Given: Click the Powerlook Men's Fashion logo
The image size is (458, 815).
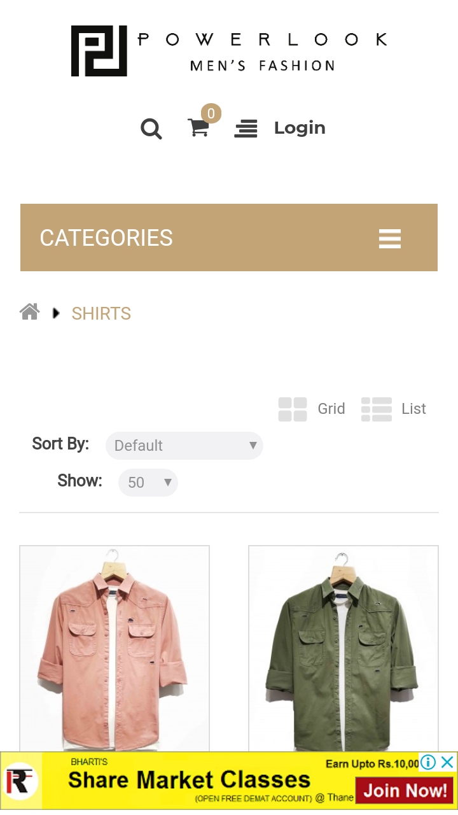Looking at the screenshot, I should point(229,50).
